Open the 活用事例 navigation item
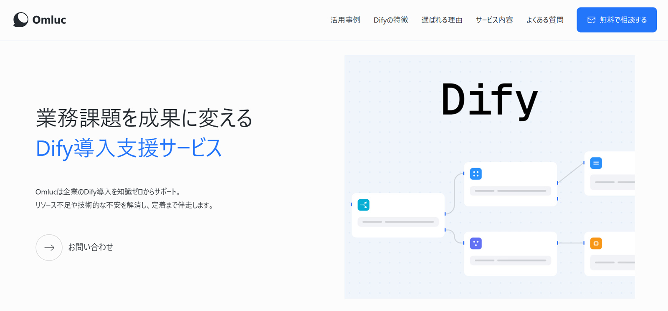 pos(345,20)
